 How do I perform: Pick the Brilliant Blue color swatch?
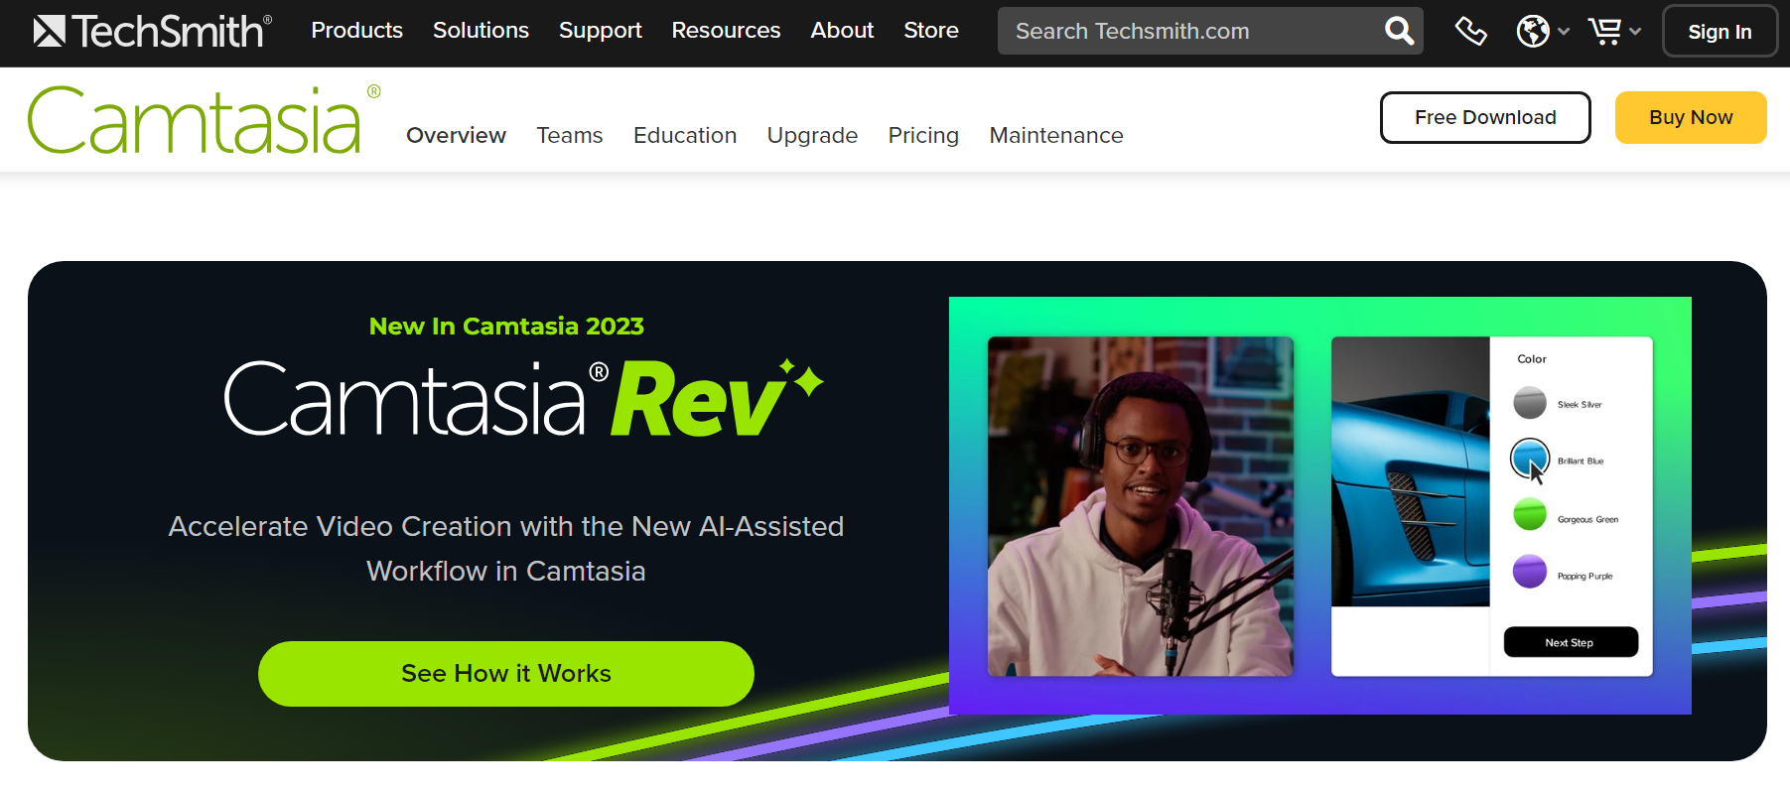[1530, 459]
